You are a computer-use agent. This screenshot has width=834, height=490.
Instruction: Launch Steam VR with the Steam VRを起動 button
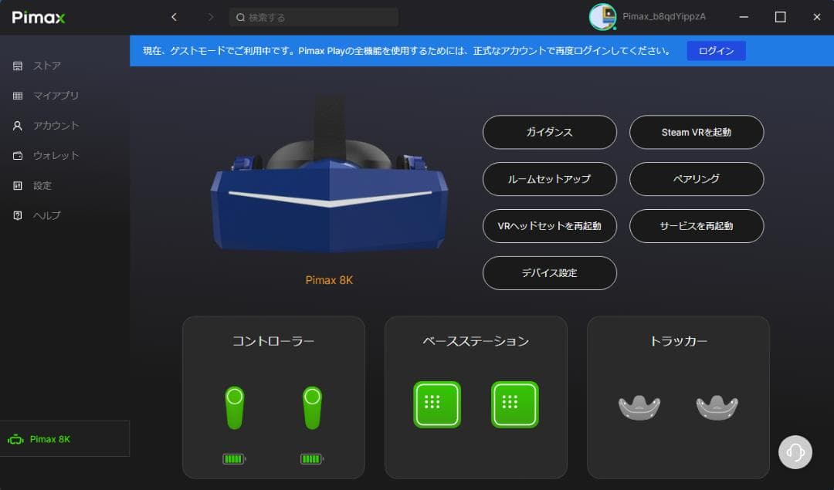coord(697,132)
